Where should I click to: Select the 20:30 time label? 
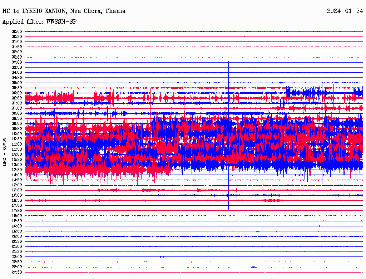[17, 241]
